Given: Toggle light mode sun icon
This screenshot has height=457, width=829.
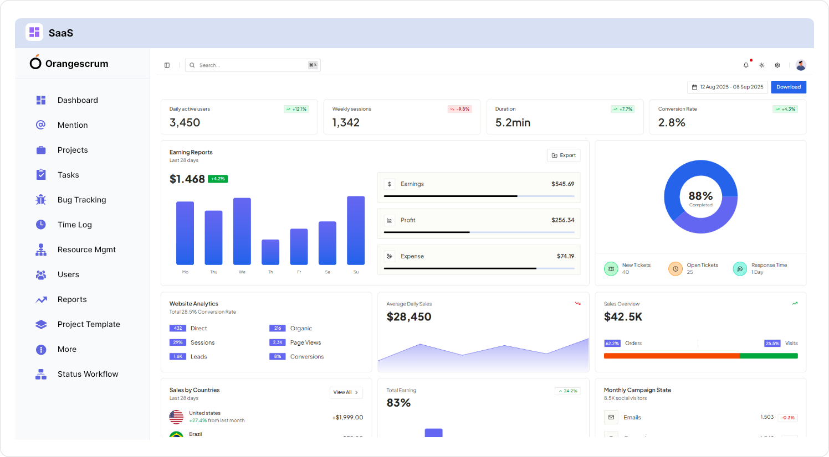Looking at the screenshot, I should tap(762, 65).
